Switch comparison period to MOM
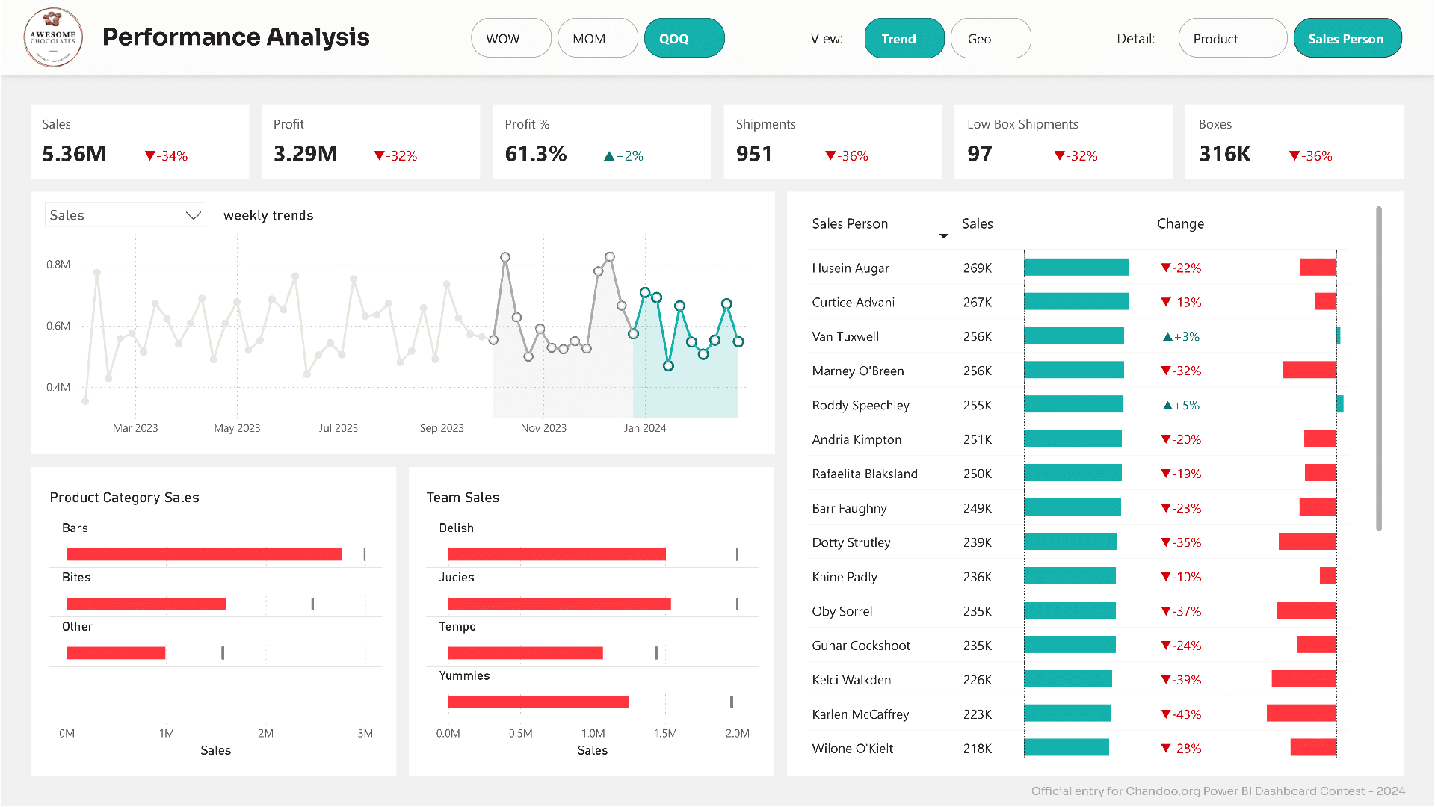 [597, 38]
